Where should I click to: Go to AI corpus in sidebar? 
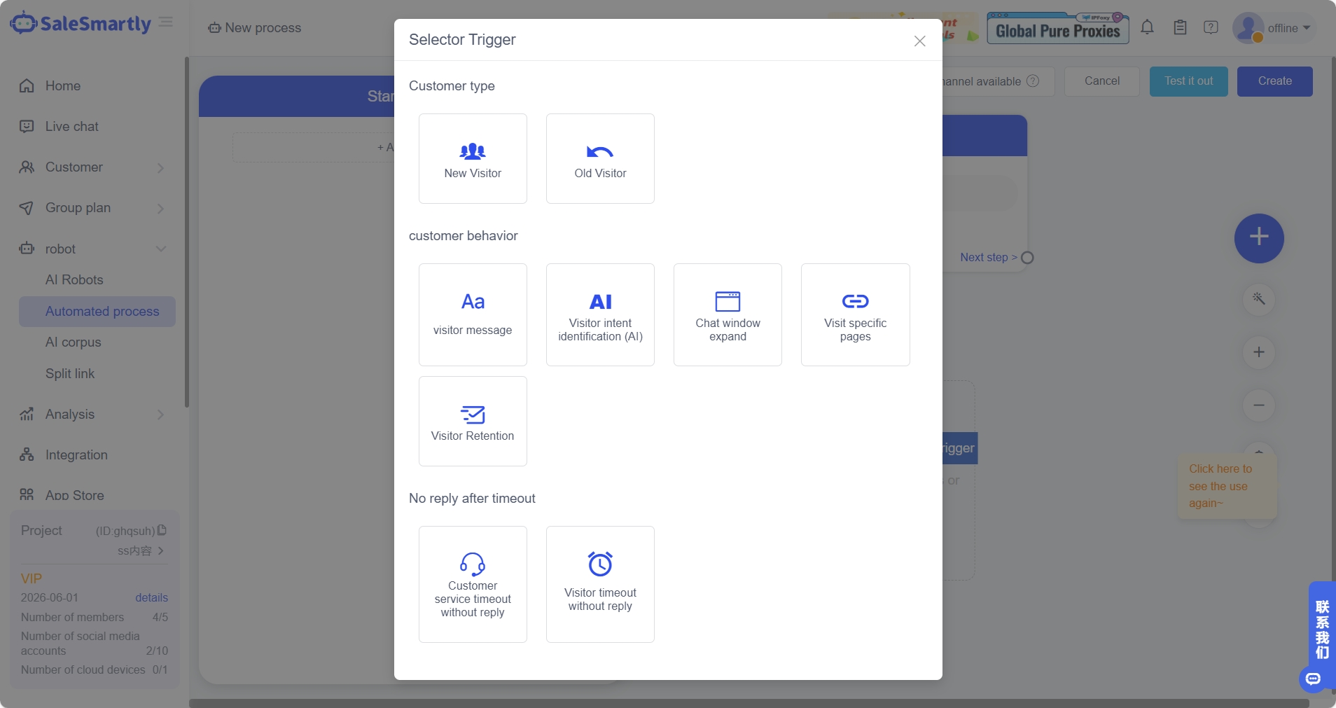click(x=74, y=342)
